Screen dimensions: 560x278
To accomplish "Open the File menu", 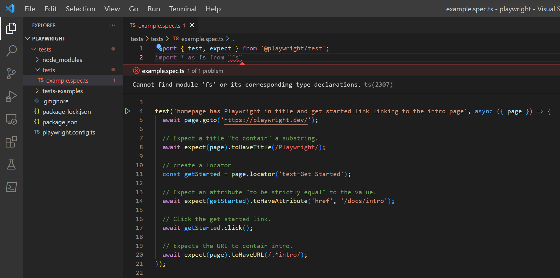I will point(30,9).
